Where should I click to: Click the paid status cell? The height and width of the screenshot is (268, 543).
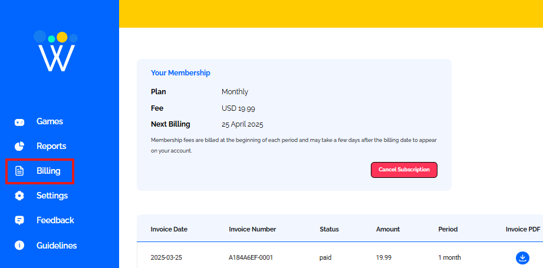click(x=325, y=257)
